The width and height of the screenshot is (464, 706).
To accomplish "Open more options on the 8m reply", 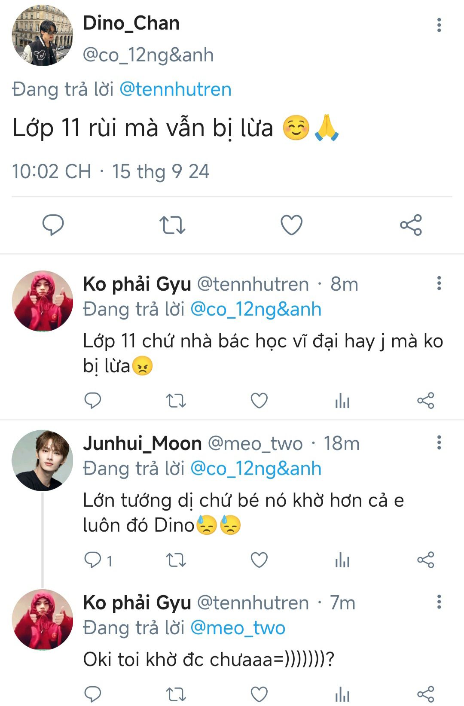I will click(x=439, y=283).
